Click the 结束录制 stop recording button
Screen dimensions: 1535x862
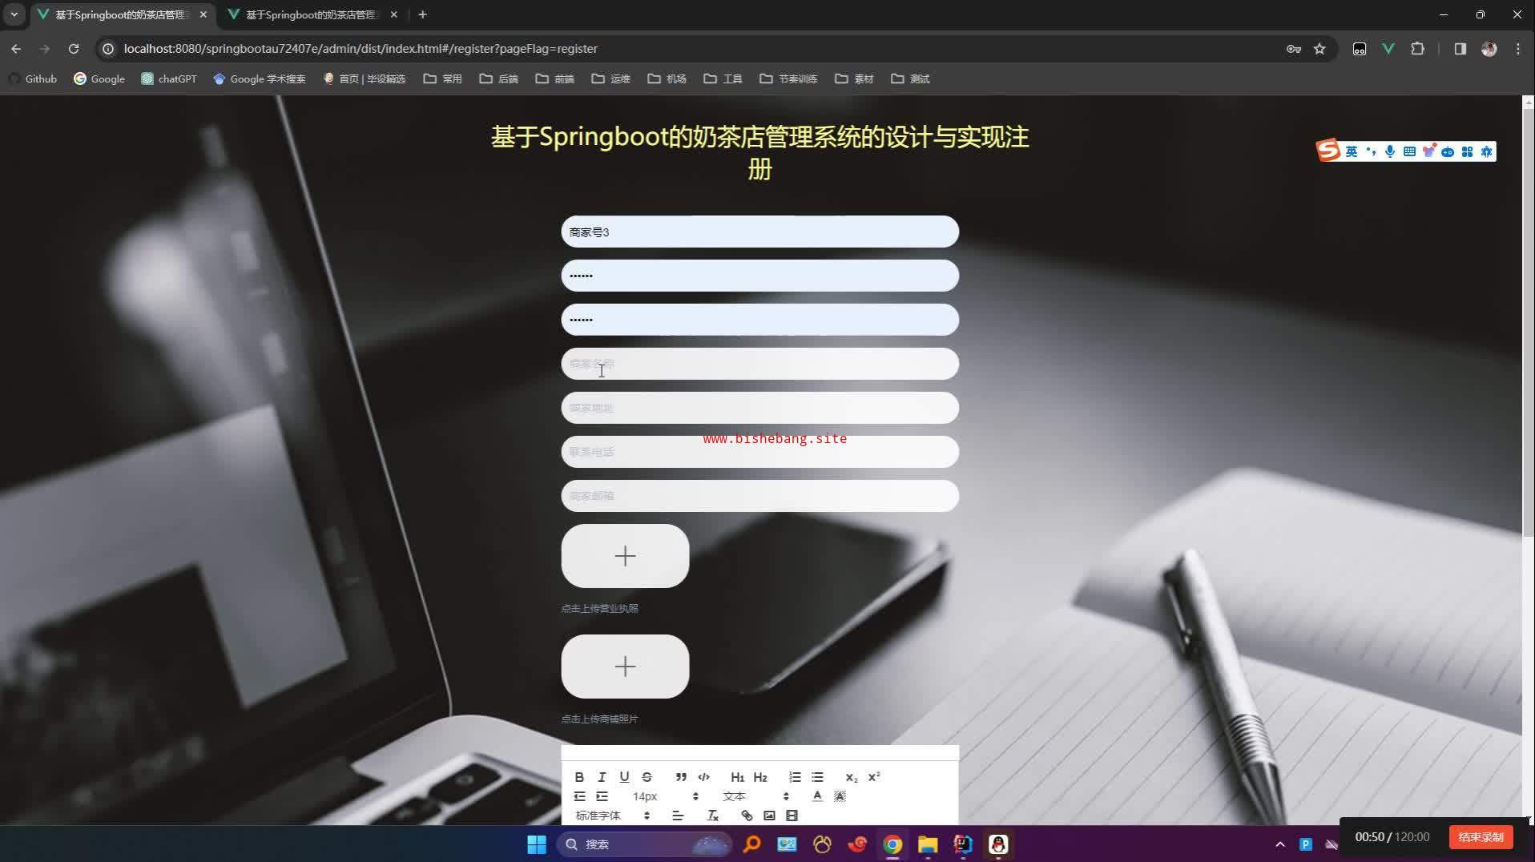pos(1481,837)
